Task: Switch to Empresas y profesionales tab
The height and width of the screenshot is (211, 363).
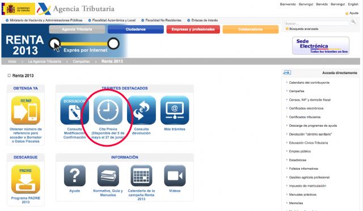Action: [x=193, y=29]
